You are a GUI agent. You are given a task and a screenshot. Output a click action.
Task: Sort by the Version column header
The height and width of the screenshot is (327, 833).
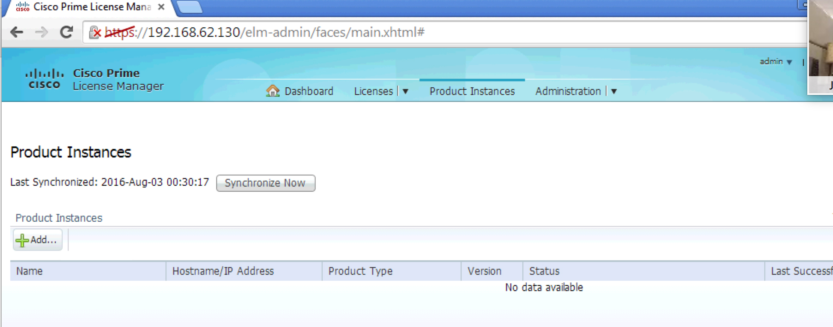coord(492,271)
